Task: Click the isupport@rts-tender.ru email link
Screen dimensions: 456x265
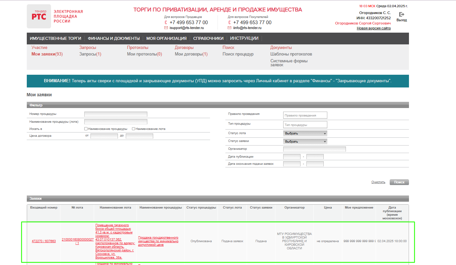Action: [187, 28]
